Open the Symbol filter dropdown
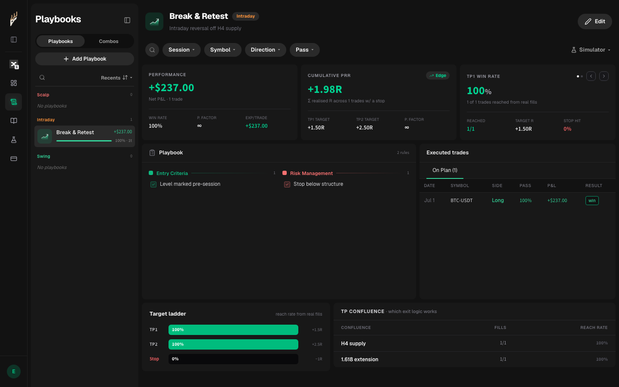 click(223, 50)
